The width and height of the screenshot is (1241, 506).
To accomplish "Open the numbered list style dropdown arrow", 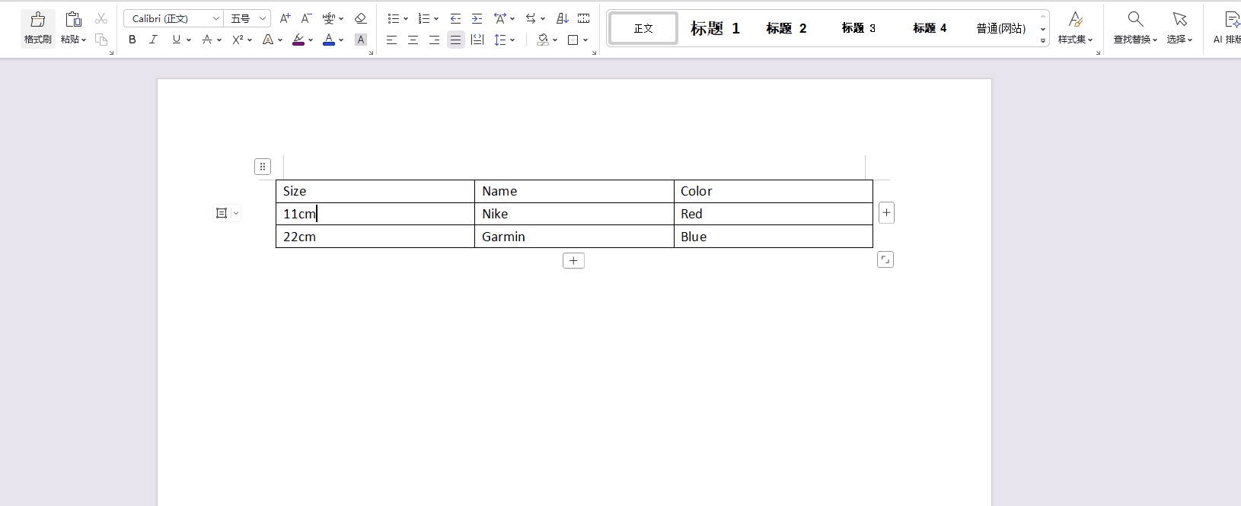I will (436, 18).
